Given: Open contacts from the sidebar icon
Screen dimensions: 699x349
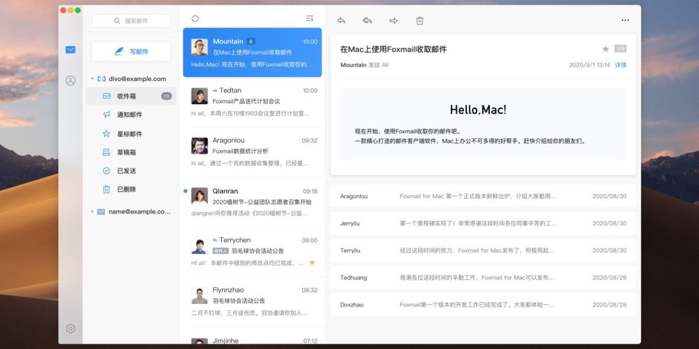Looking at the screenshot, I should 71,81.
